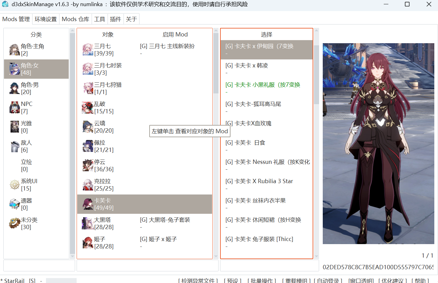The image size is (438, 283).
Task: Click the search field below 分类 list
Action: coord(39,266)
